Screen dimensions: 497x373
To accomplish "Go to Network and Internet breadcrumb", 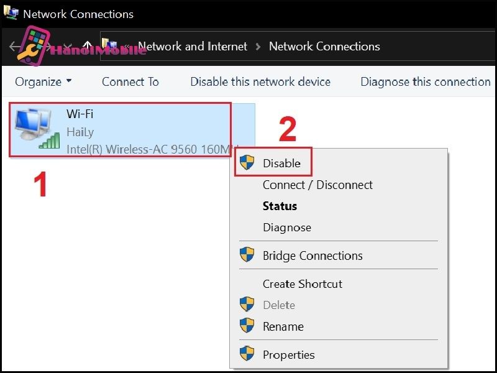I will coord(193,47).
